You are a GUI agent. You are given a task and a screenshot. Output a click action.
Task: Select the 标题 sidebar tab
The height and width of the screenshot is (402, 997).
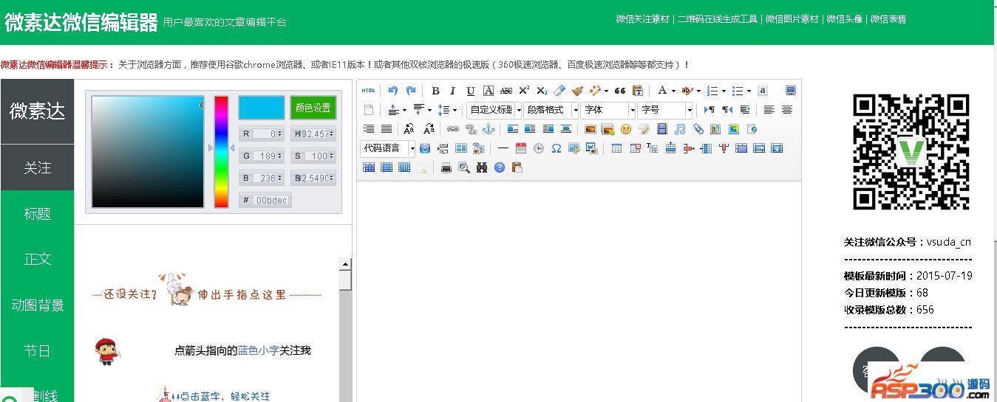click(x=37, y=214)
